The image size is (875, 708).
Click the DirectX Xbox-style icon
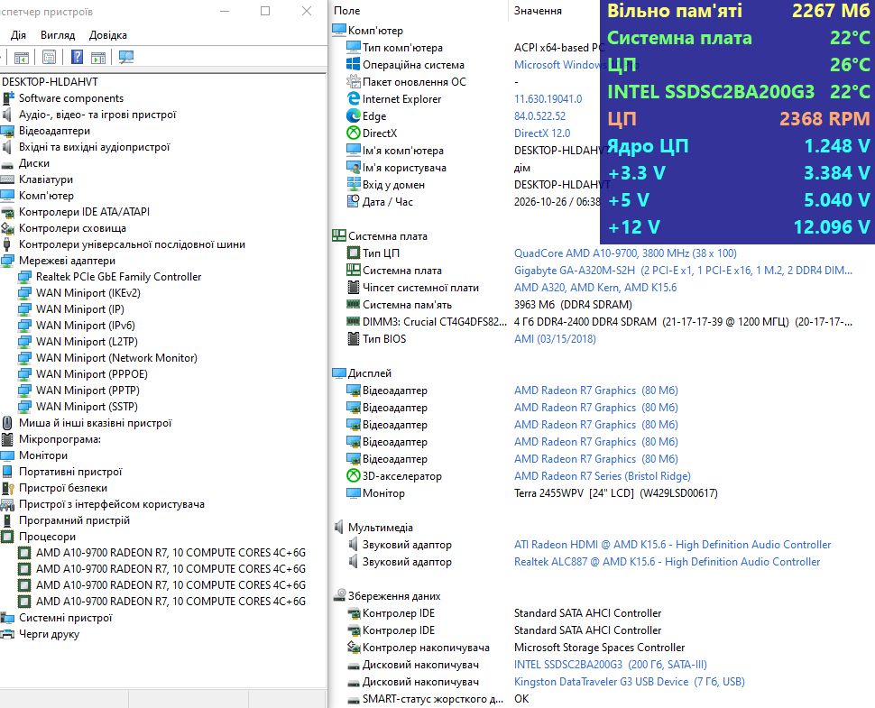pos(354,133)
